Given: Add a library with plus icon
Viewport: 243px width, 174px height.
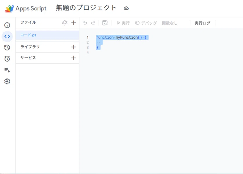Looking at the screenshot, I should (x=74, y=47).
